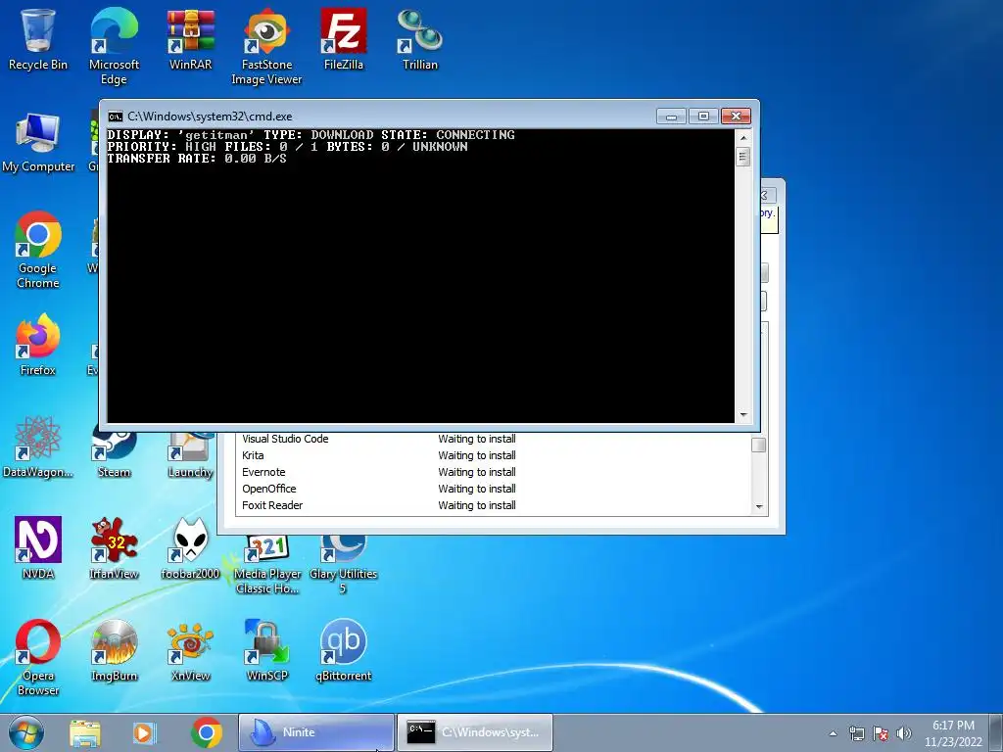Select the FileZilla desktop shortcut
Screen dimensions: 1003x752
coord(344,38)
